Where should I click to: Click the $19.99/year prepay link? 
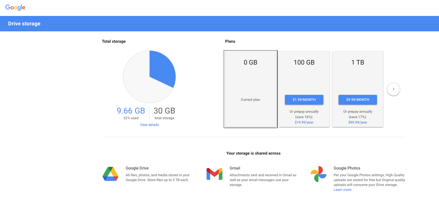coord(304,122)
